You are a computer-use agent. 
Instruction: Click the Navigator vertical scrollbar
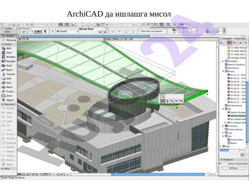pos(247,112)
